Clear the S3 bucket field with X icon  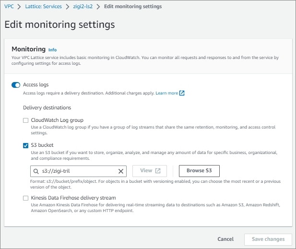pos(121,171)
